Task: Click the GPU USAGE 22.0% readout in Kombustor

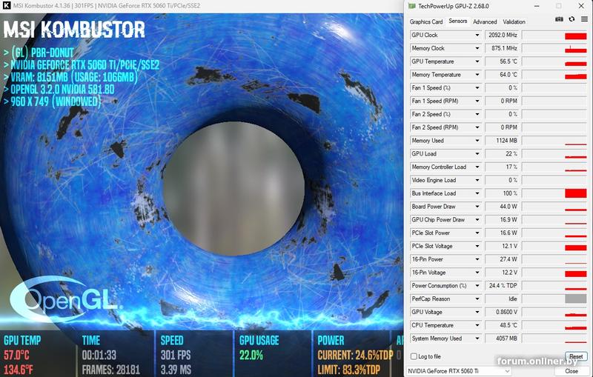Action: 251,355
